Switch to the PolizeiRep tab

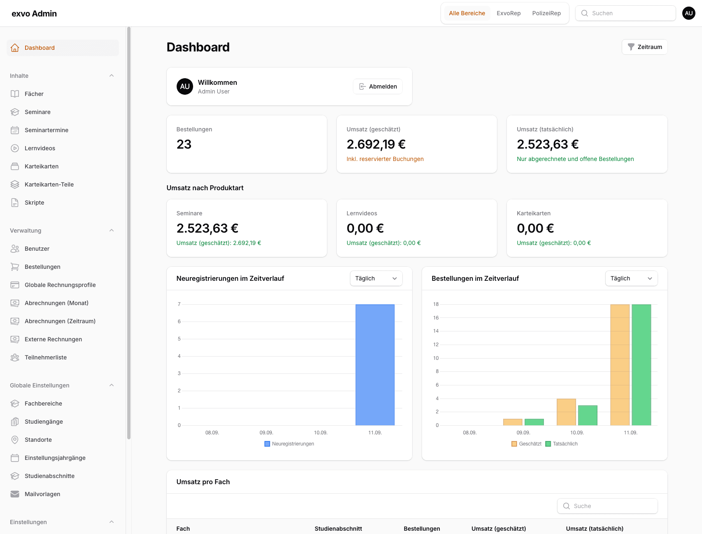click(546, 13)
